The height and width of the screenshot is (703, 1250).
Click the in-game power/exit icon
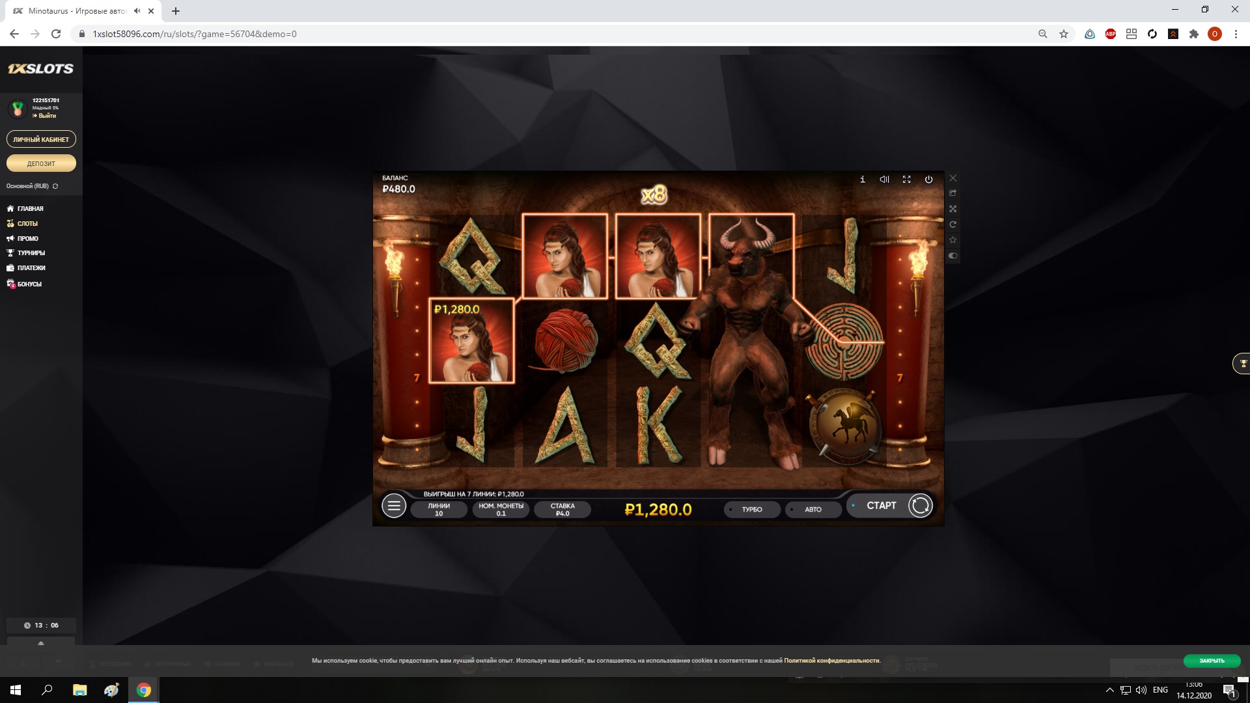tap(929, 180)
